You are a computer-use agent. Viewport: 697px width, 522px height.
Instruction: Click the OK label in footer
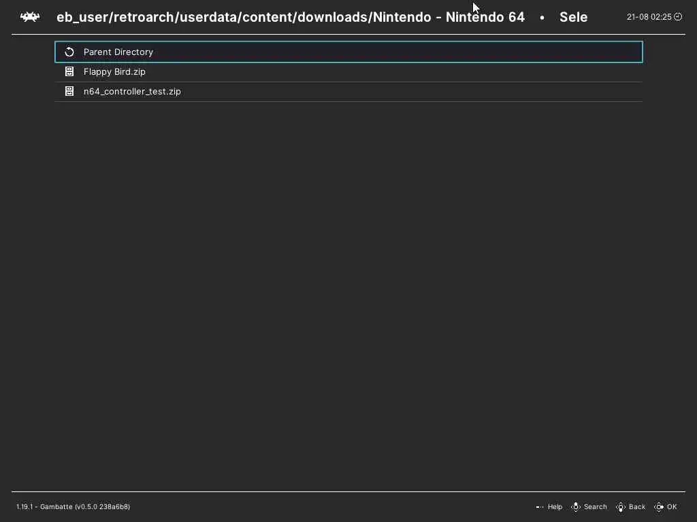click(x=672, y=507)
